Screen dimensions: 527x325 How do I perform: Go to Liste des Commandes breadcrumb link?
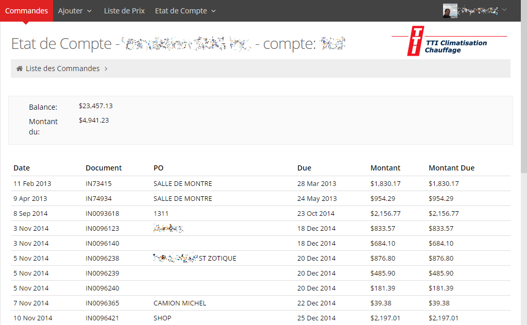click(62, 69)
